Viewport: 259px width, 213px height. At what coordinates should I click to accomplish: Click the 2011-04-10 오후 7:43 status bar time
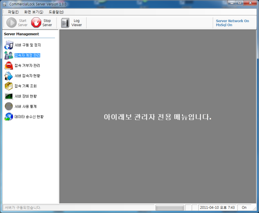tap(218, 207)
